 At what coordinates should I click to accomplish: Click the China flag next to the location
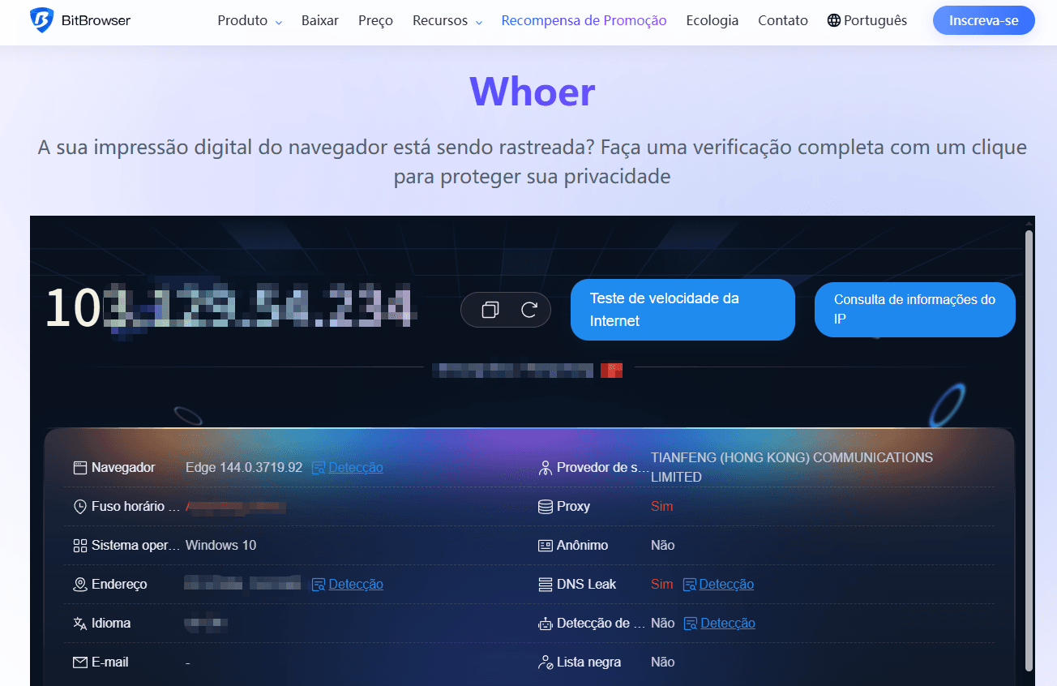pos(613,369)
